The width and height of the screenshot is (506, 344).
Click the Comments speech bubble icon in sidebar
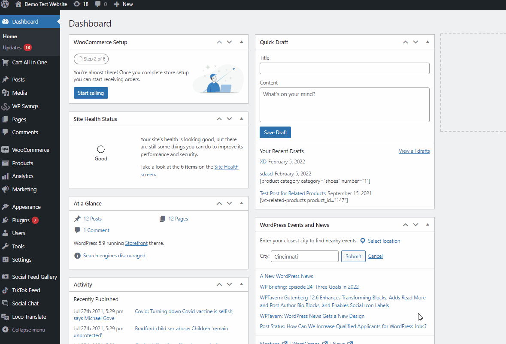pos(5,132)
